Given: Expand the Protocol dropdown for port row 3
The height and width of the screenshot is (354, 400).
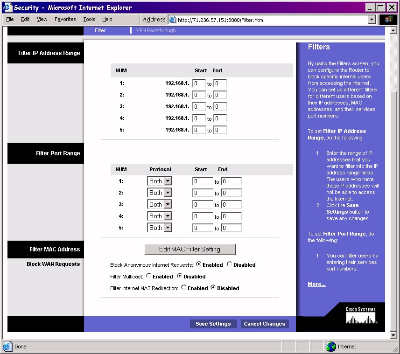Looking at the screenshot, I should (168, 204).
